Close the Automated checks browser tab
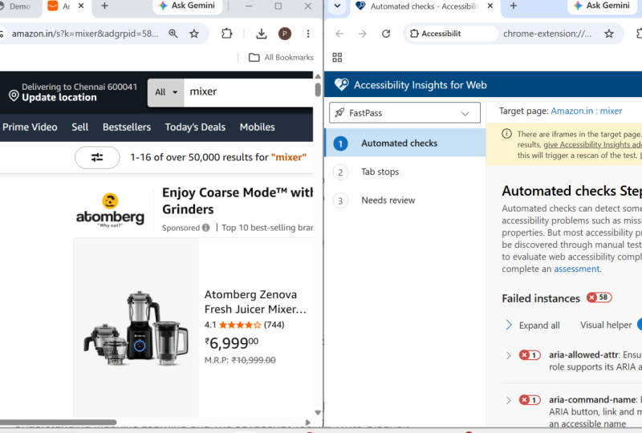Image resolution: width=642 pixels, height=433 pixels. click(x=490, y=6)
